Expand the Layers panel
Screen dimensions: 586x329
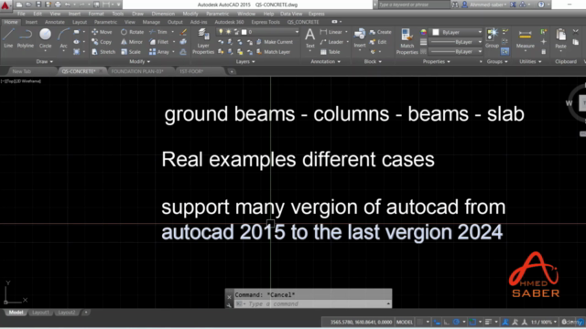point(245,61)
